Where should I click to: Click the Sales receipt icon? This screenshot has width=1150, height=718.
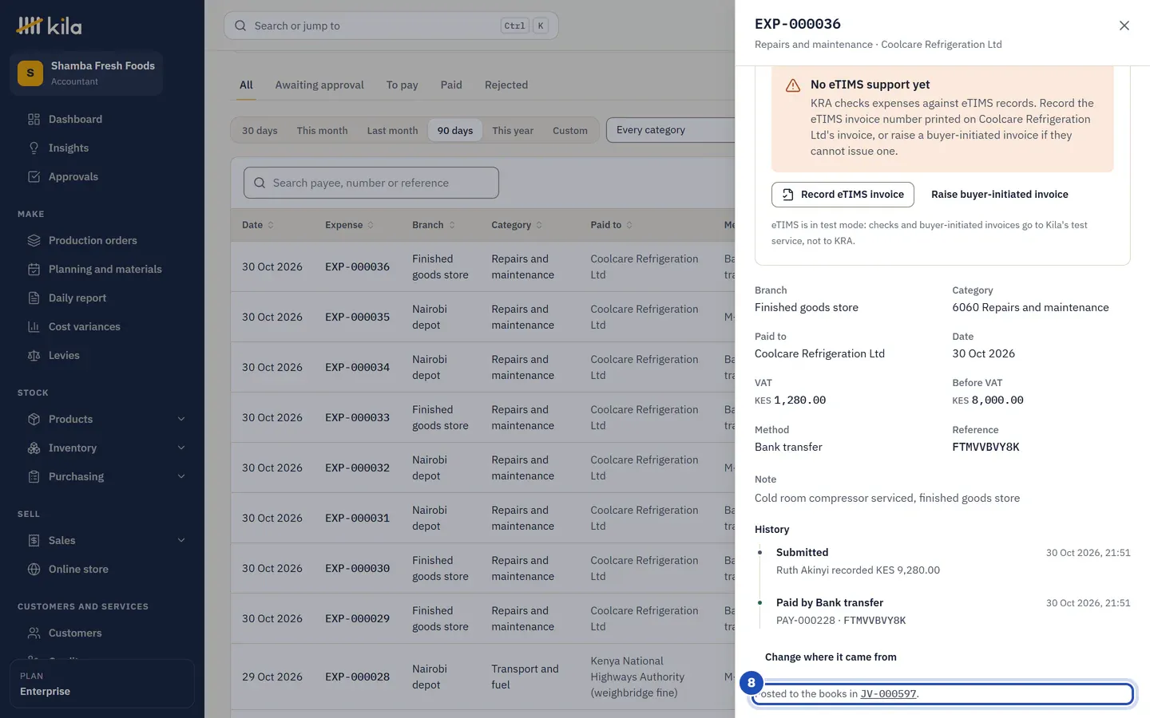pos(34,541)
